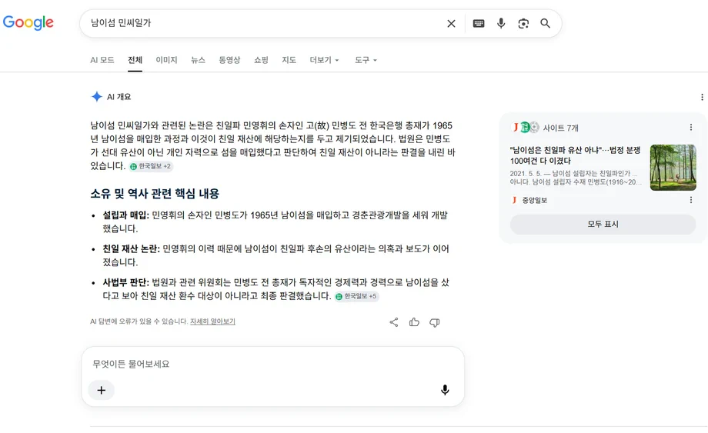Open the article "남이섬은 친일파 유산 아냐"

(576, 155)
